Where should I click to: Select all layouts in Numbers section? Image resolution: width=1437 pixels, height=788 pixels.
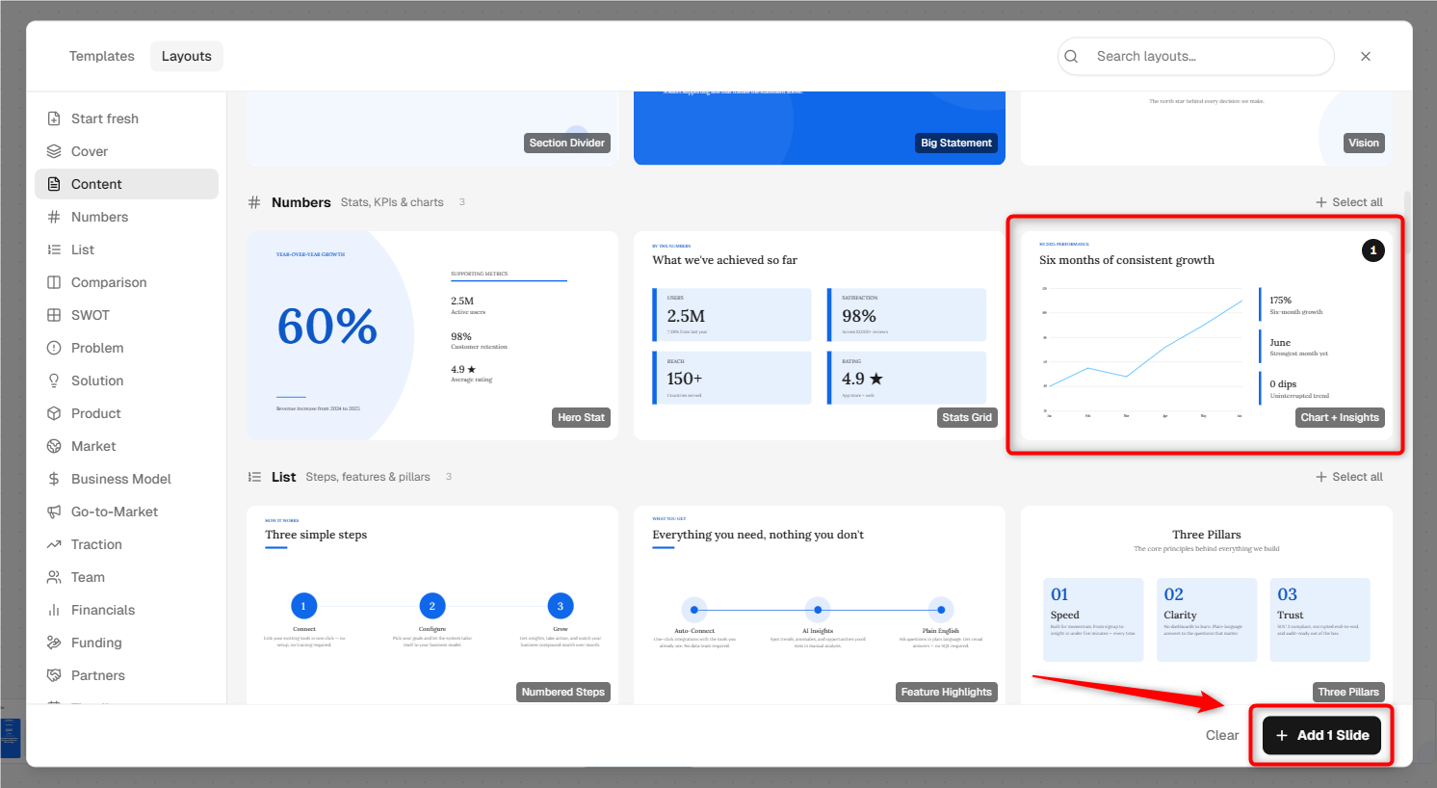click(1349, 202)
